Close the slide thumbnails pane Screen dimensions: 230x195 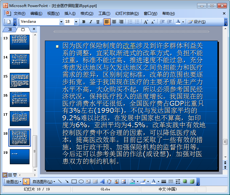34,29
